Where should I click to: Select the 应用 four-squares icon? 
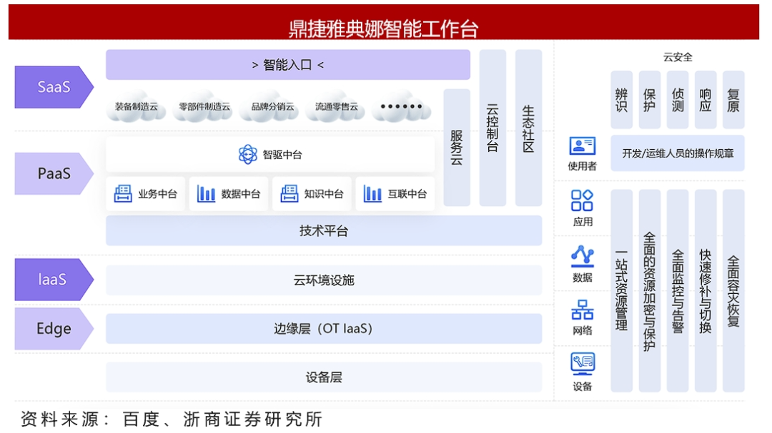(x=582, y=200)
